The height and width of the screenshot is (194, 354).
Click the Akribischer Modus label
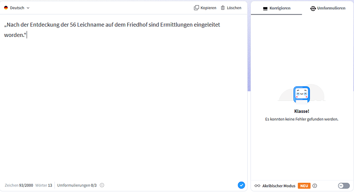[279, 186]
